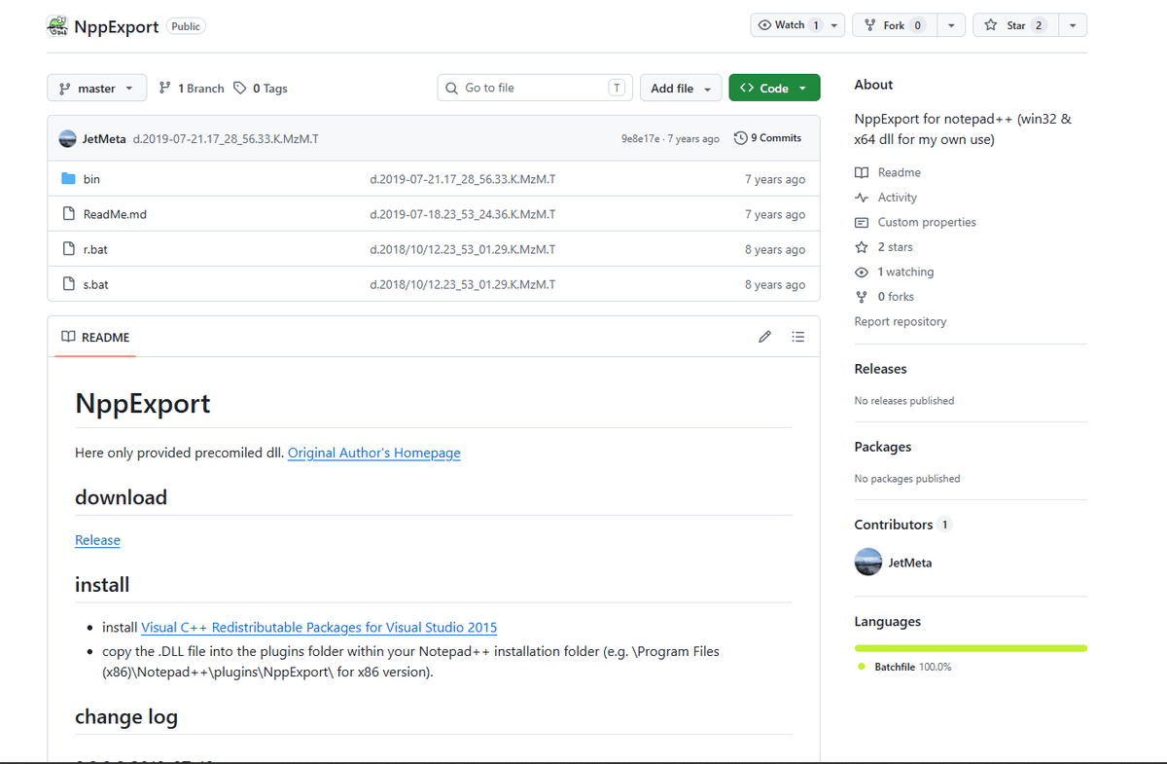Click the branch icon beside 1 Branch
This screenshot has width=1167, height=764.
[165, 88]
